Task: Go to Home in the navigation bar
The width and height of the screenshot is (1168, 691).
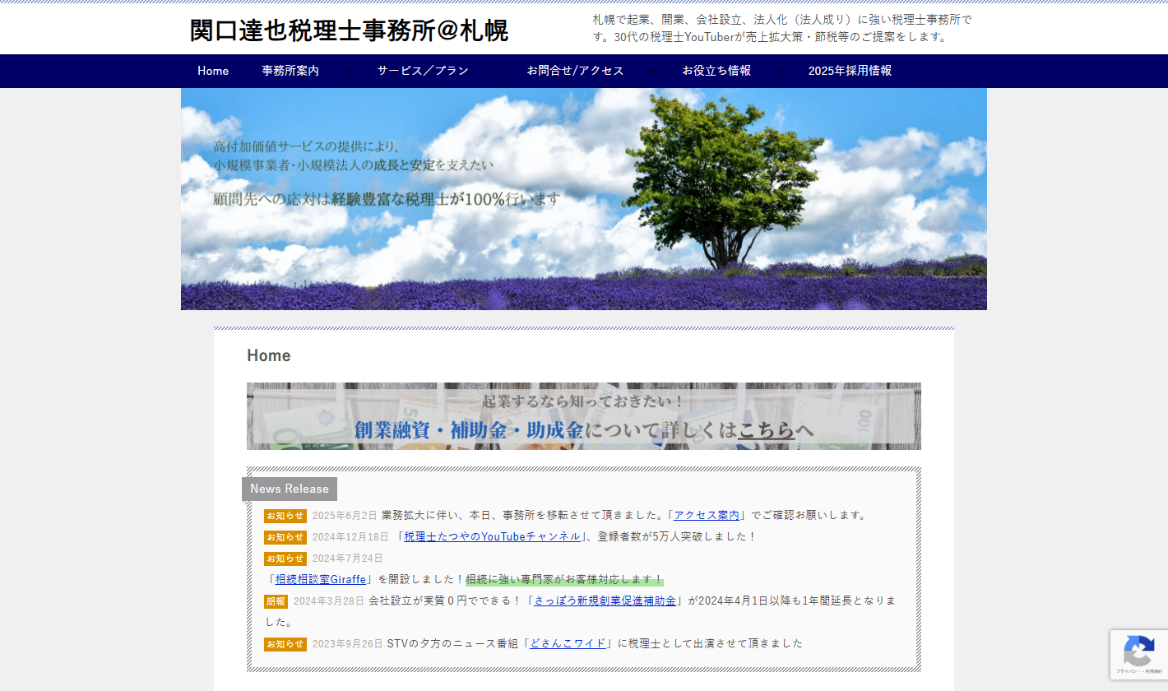Action: [213, 72]
